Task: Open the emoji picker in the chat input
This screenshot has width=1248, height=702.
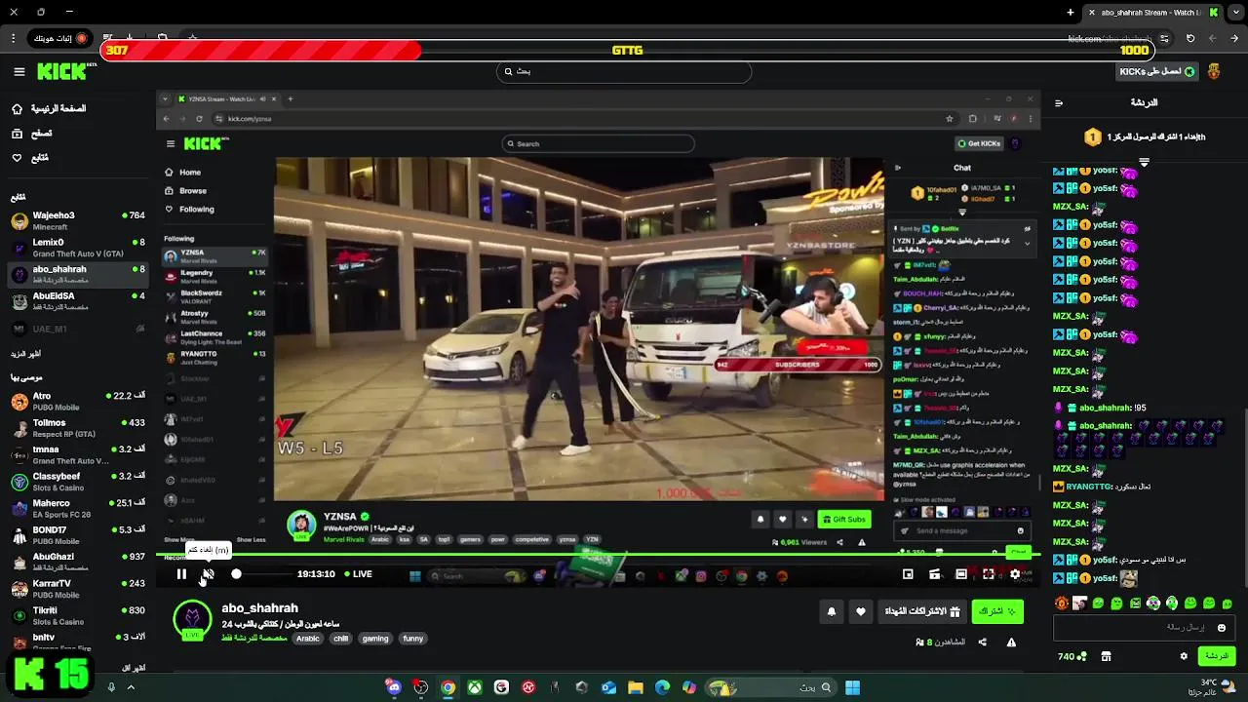Action: (x=1221, y=628)
